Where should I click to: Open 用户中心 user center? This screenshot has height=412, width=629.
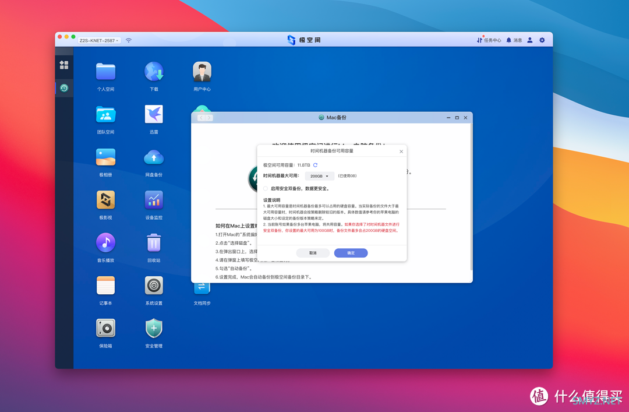coord(202,76)
